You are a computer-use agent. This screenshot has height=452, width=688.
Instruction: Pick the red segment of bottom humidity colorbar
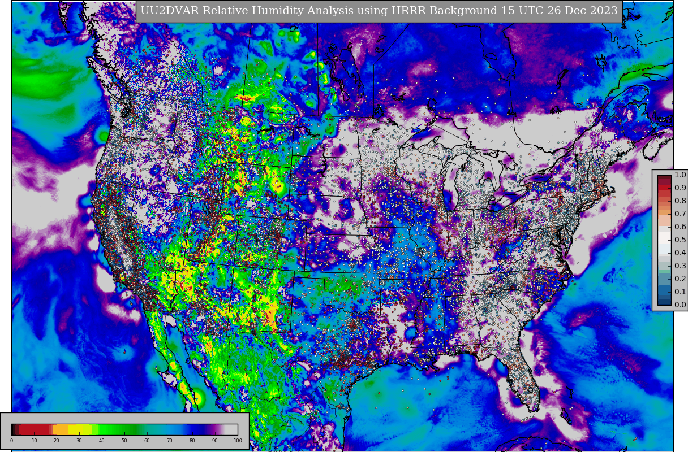pyautogui.click(x=34, y=429)
